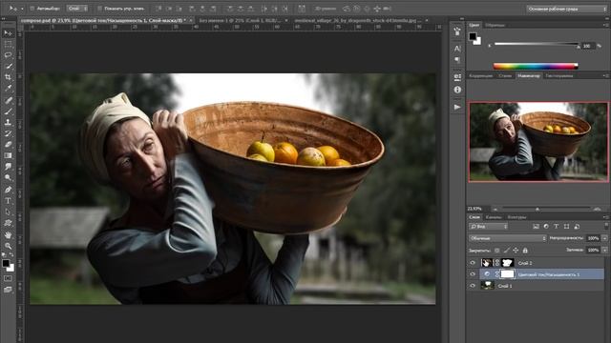The height and width of the screenshot is (343, 611).
Task: Open the Auto-Select layer/group dropdown
Action: coord(77,9)
